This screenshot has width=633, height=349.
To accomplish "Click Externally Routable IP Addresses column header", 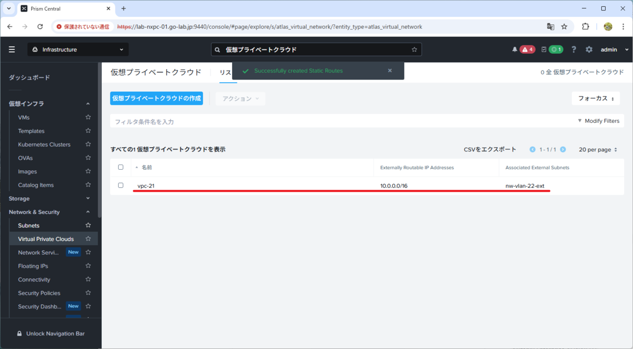I will (x=417, y=168).
